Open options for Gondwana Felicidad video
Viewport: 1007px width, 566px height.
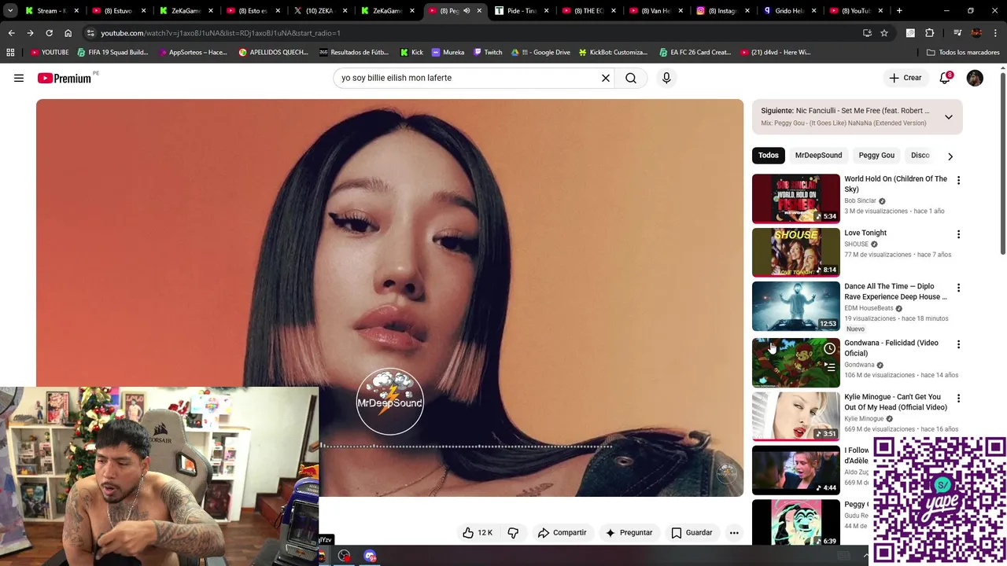[x=958, y=344]
